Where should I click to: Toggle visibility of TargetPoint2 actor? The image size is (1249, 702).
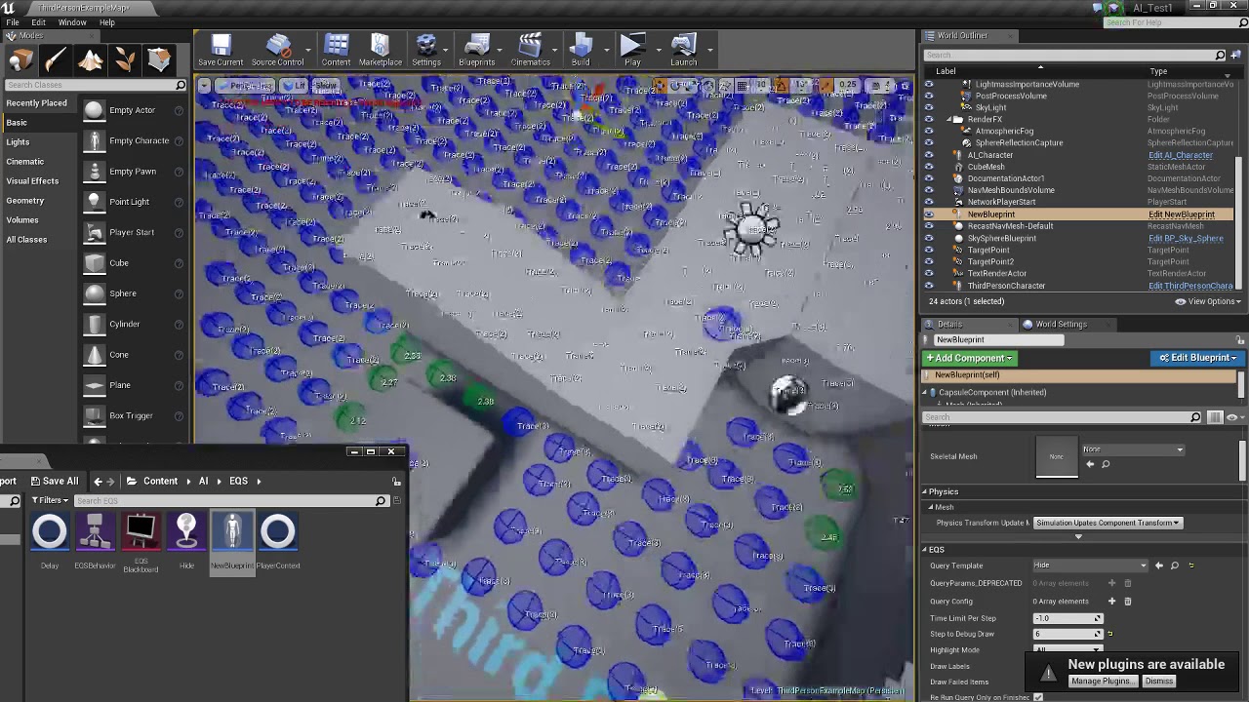click(x=929, y=262)
